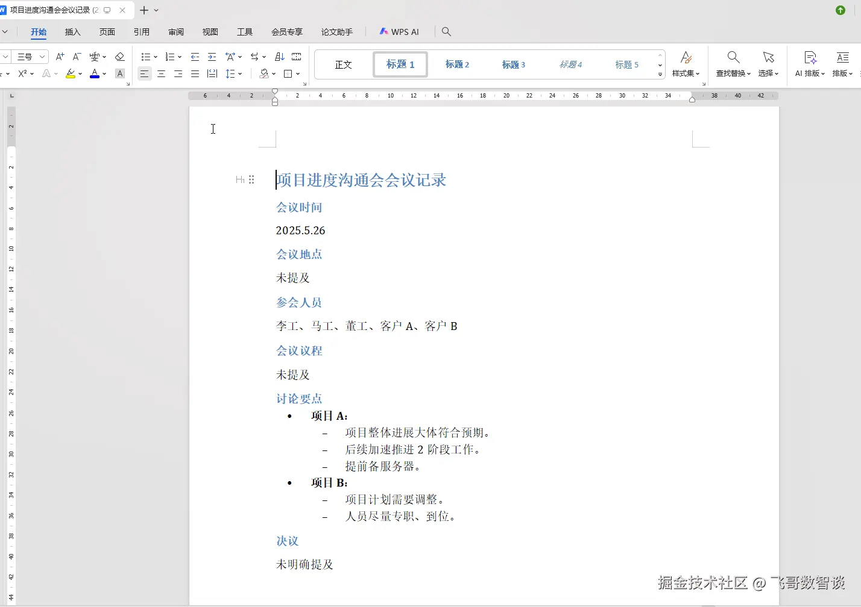Image resolution: width=861 pixels, height=607 pixels.
Task: Expand the styles gallery more arrow
Action: [x=660, y=74]
